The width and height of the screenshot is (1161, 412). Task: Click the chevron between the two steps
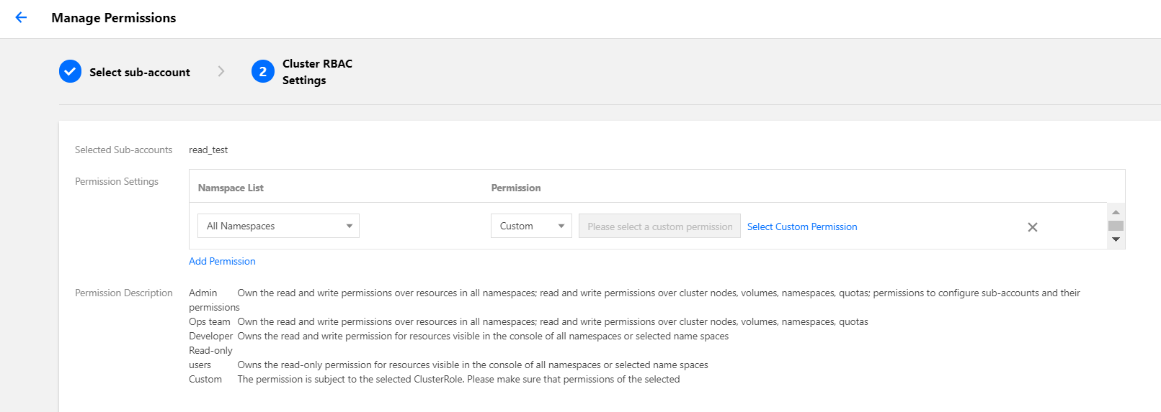click(x=221, y=71)
